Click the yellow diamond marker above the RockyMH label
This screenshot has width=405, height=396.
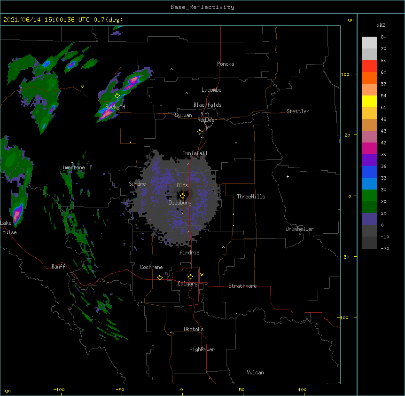[117, 96]
